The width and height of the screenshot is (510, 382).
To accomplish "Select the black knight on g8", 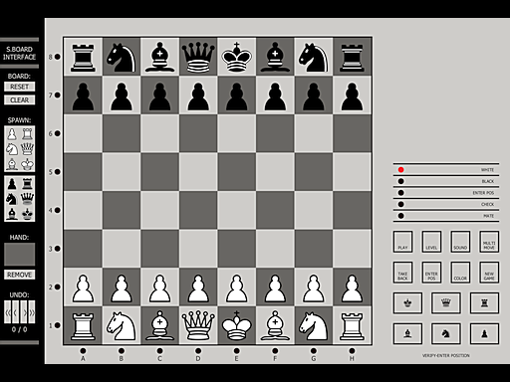I will (x=314, y=57).
